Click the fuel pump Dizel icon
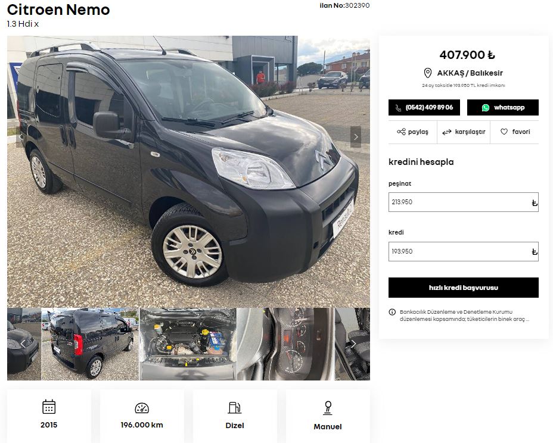553x443 pixels. pos(235,408)
